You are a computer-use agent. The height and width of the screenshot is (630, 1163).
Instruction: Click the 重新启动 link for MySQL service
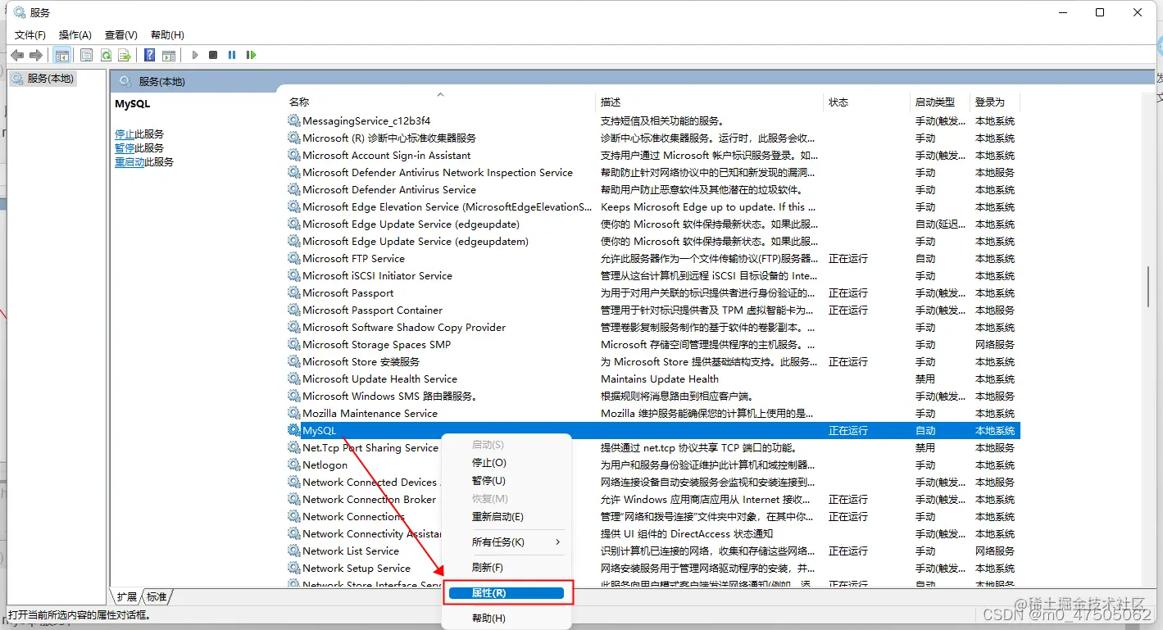coord(129,161)
